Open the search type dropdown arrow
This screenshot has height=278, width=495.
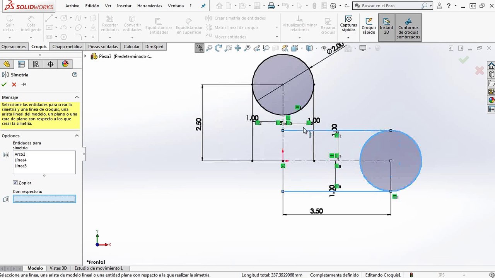point(430,6)
